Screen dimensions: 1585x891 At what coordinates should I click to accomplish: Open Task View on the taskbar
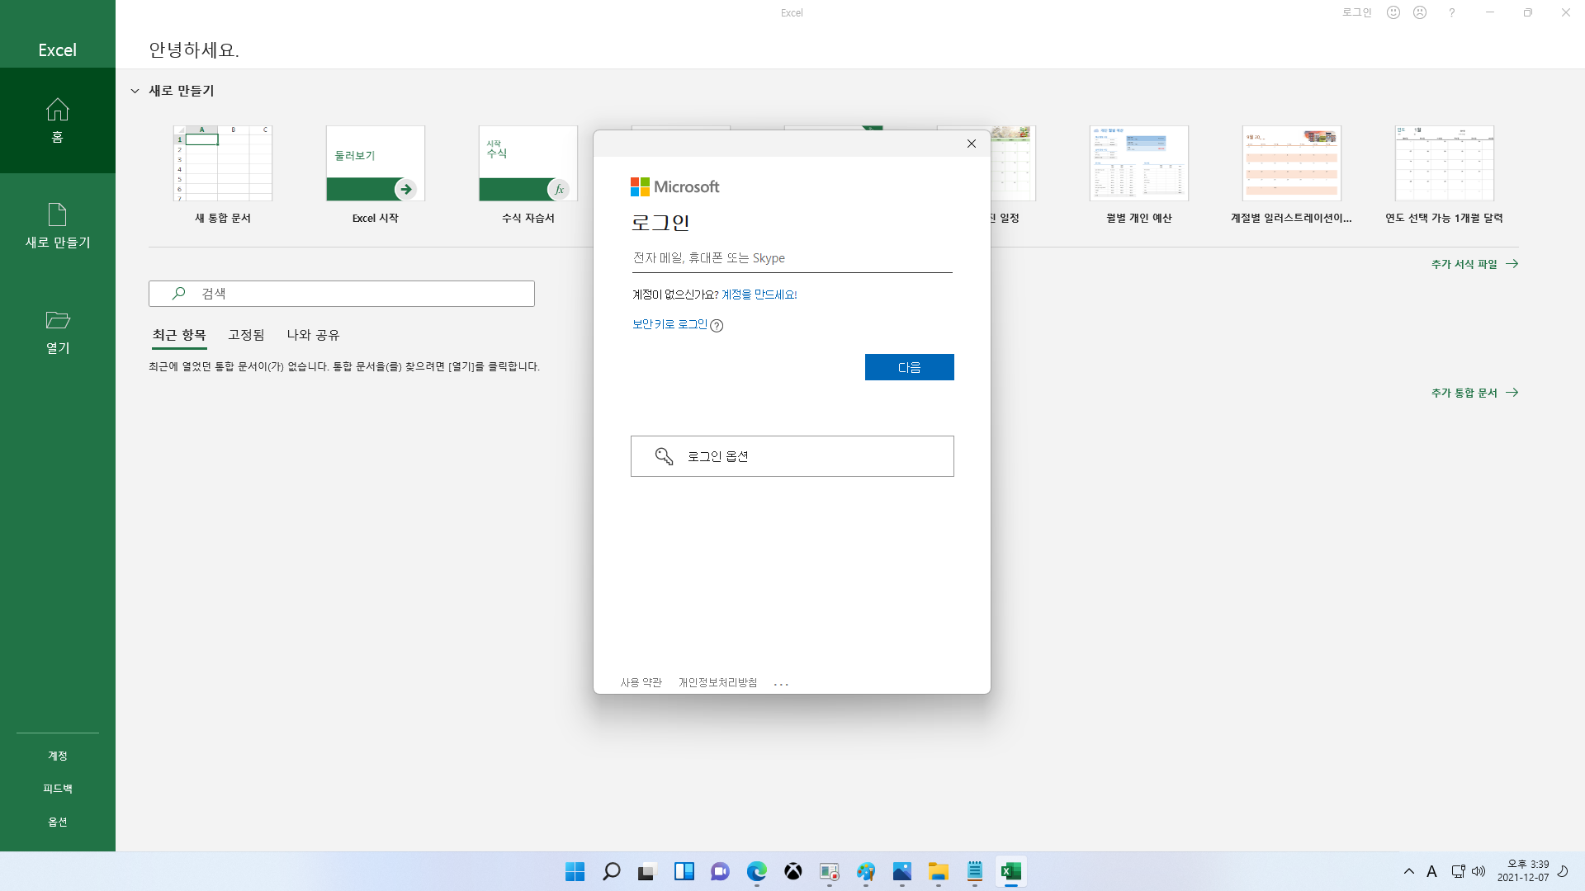tap(646, 871)
